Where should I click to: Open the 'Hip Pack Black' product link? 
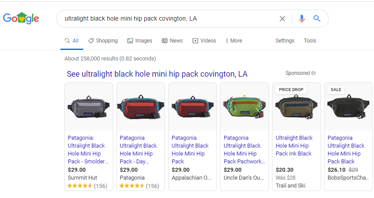click(x=346, y=150)
